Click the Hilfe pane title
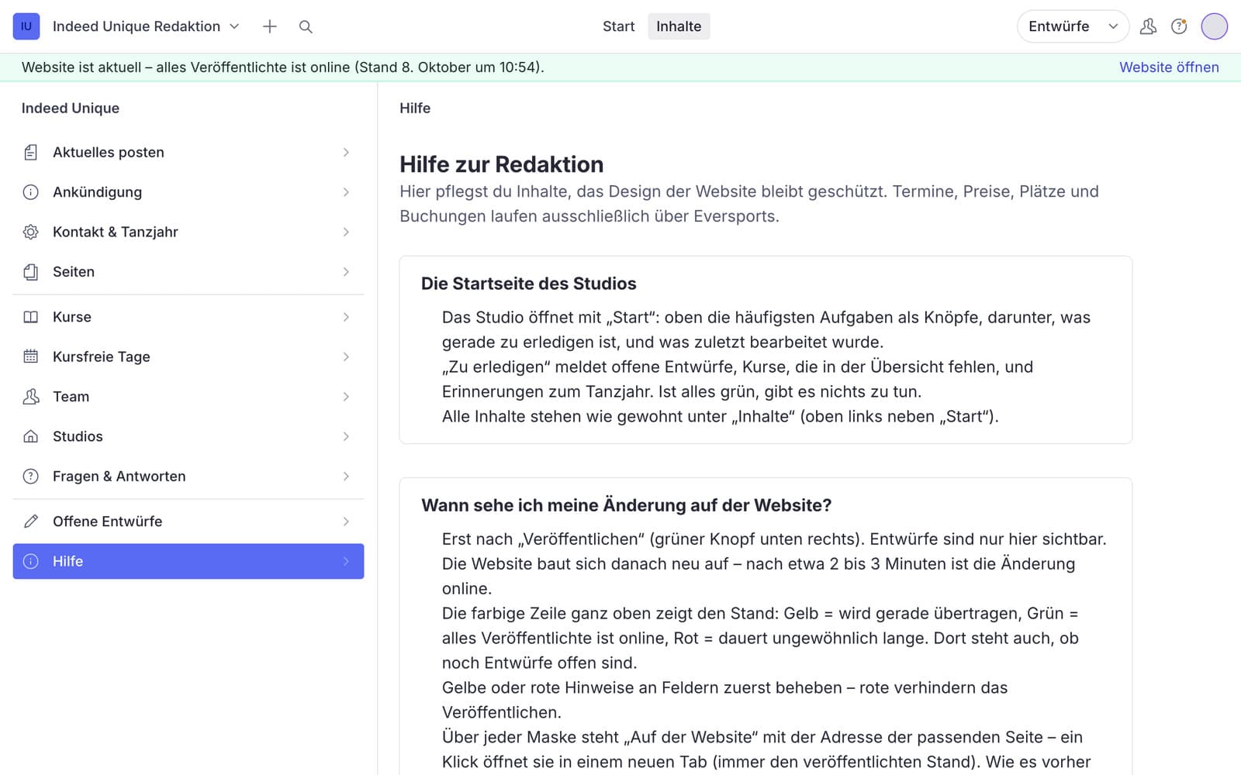 tap(415, 108)
